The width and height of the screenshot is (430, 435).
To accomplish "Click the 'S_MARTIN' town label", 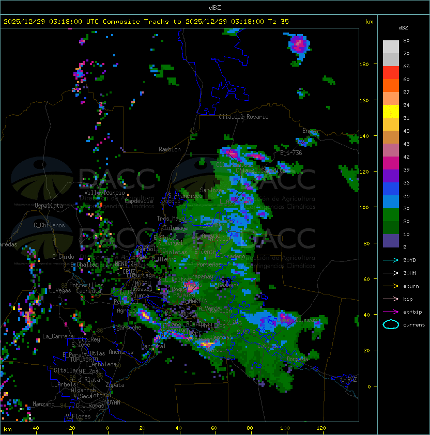I will 195,301.
